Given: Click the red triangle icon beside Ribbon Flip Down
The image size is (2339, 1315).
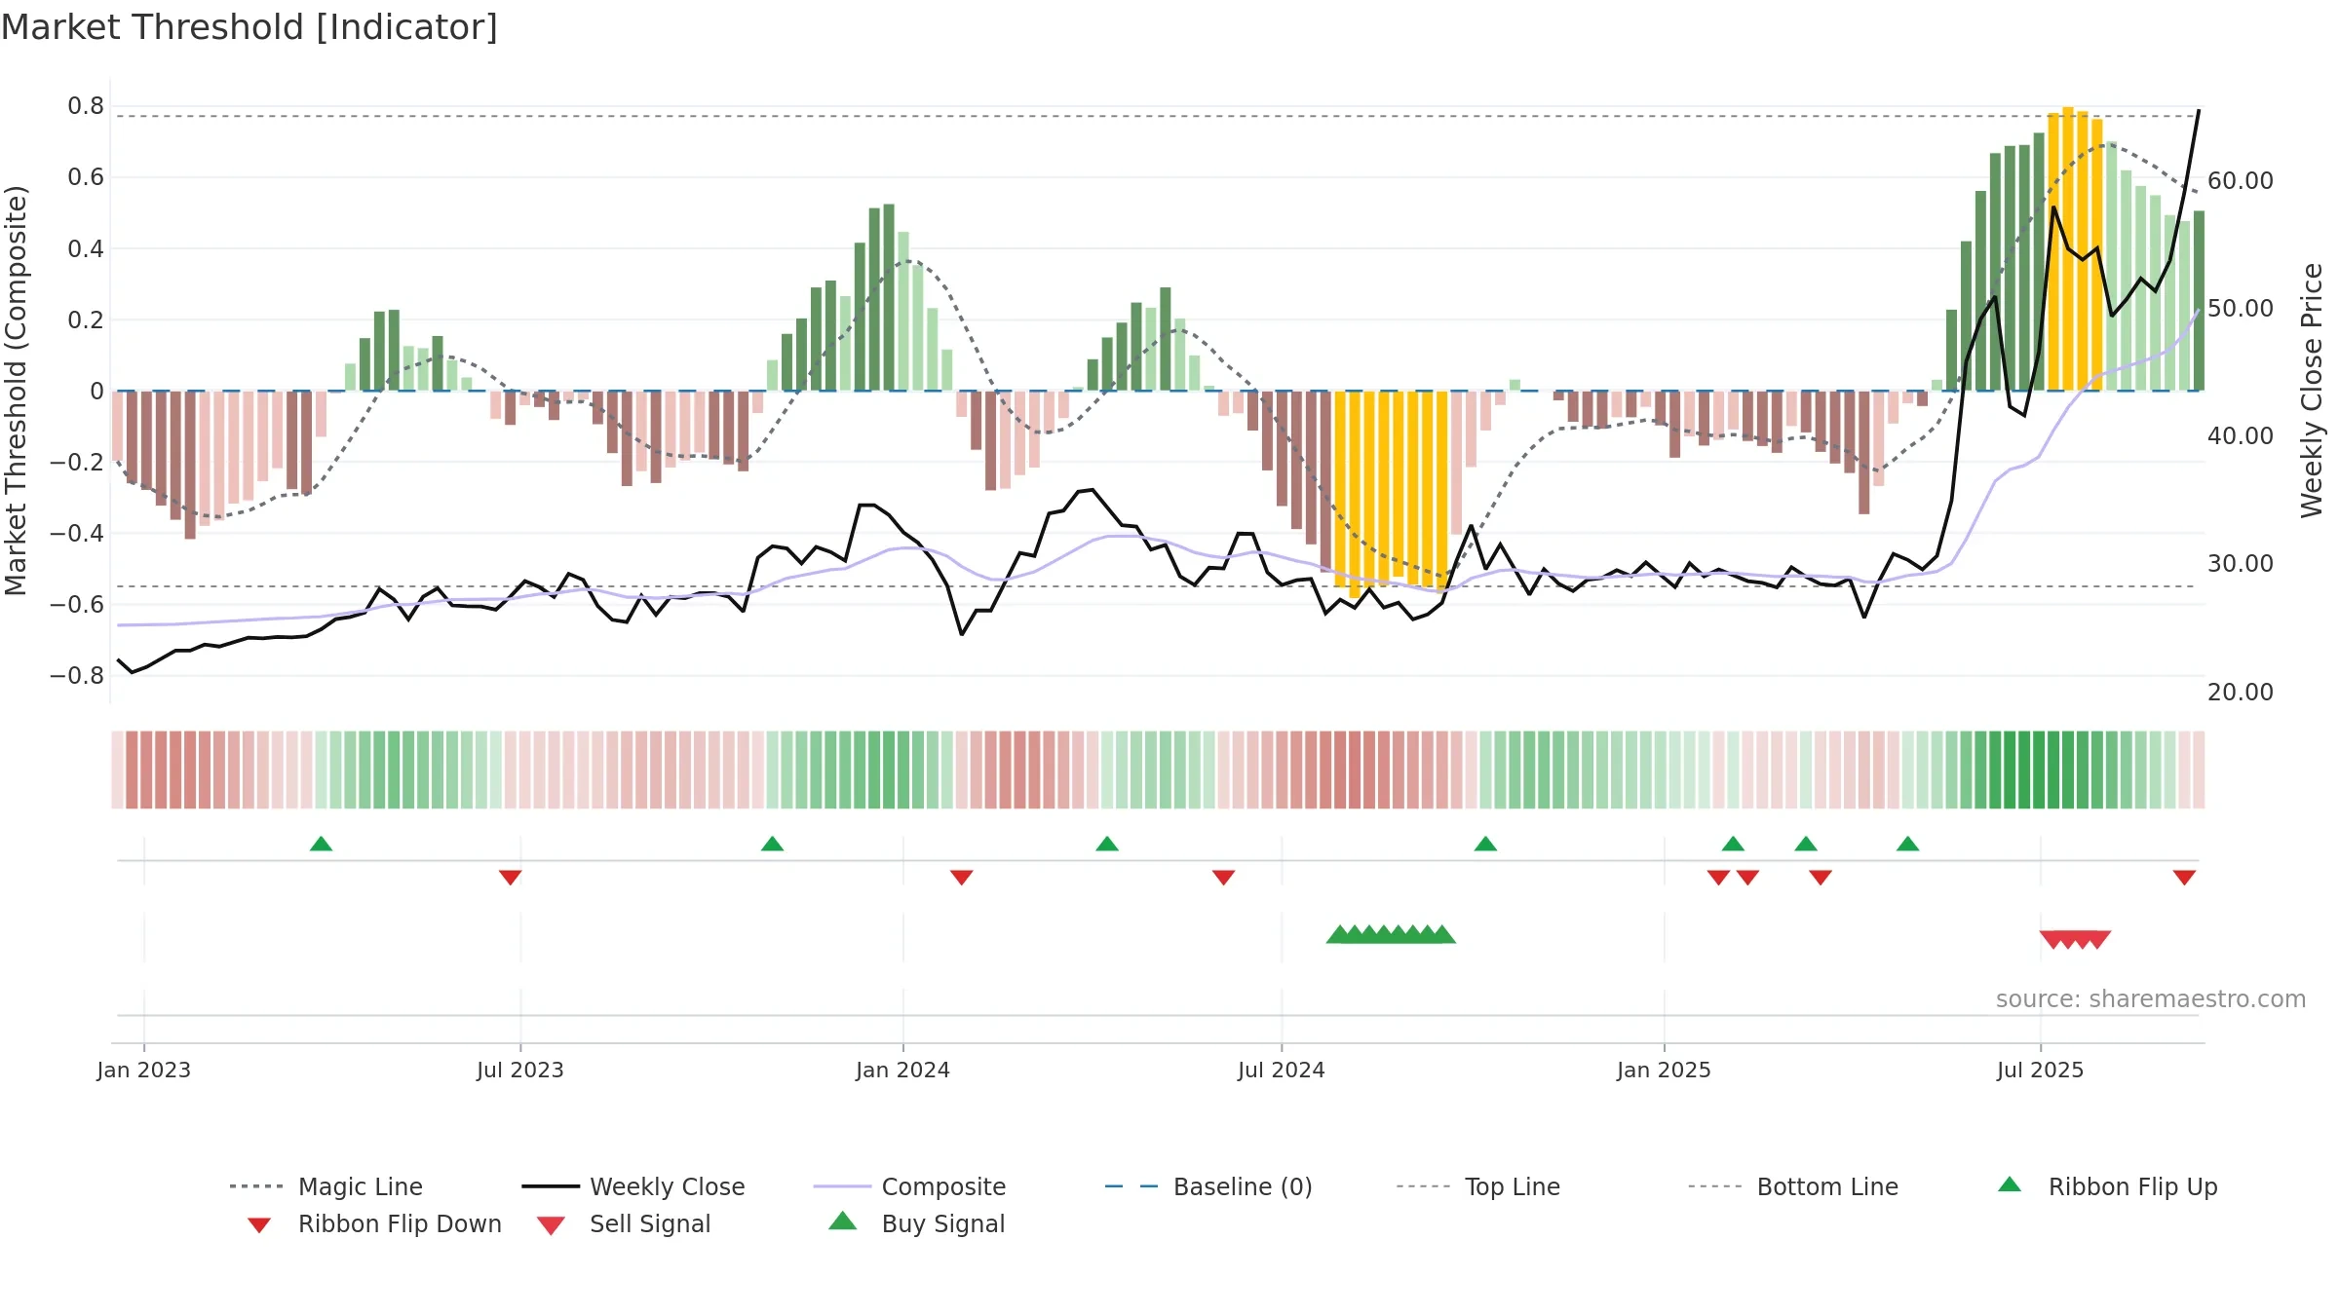Looking at the screenshot, I should (259, 1225).
